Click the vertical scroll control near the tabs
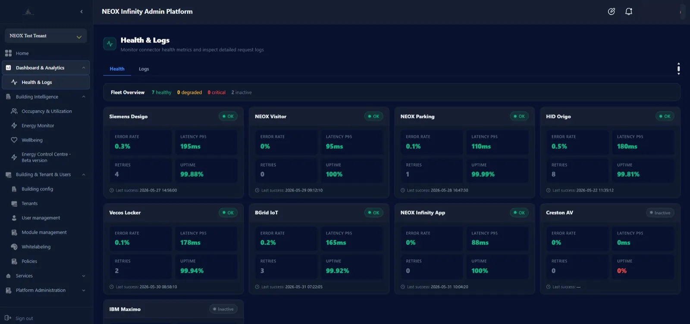The width and height of the screenshot is (690, 324). pos(678,69)
